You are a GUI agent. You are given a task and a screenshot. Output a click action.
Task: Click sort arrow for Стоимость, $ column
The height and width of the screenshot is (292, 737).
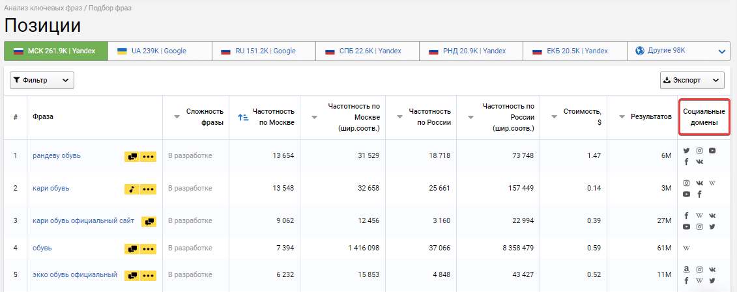tap(554, 117)
